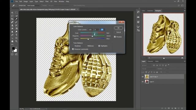Select the Lasso tool
The height and width of the screenshot is (110, 196).
tap(12, 16)
